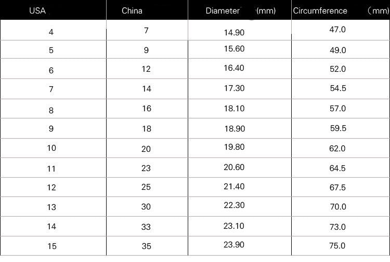Select USA size 13 cell

tap(51, 207)
